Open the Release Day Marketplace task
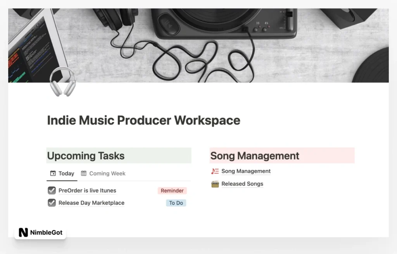397x254 pixels. [x=91, y=203]
